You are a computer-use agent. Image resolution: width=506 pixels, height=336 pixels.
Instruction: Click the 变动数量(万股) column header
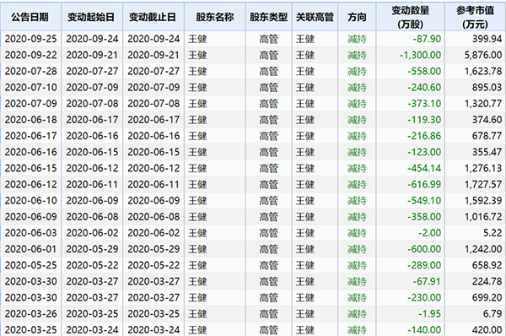[x=410, y=17]
